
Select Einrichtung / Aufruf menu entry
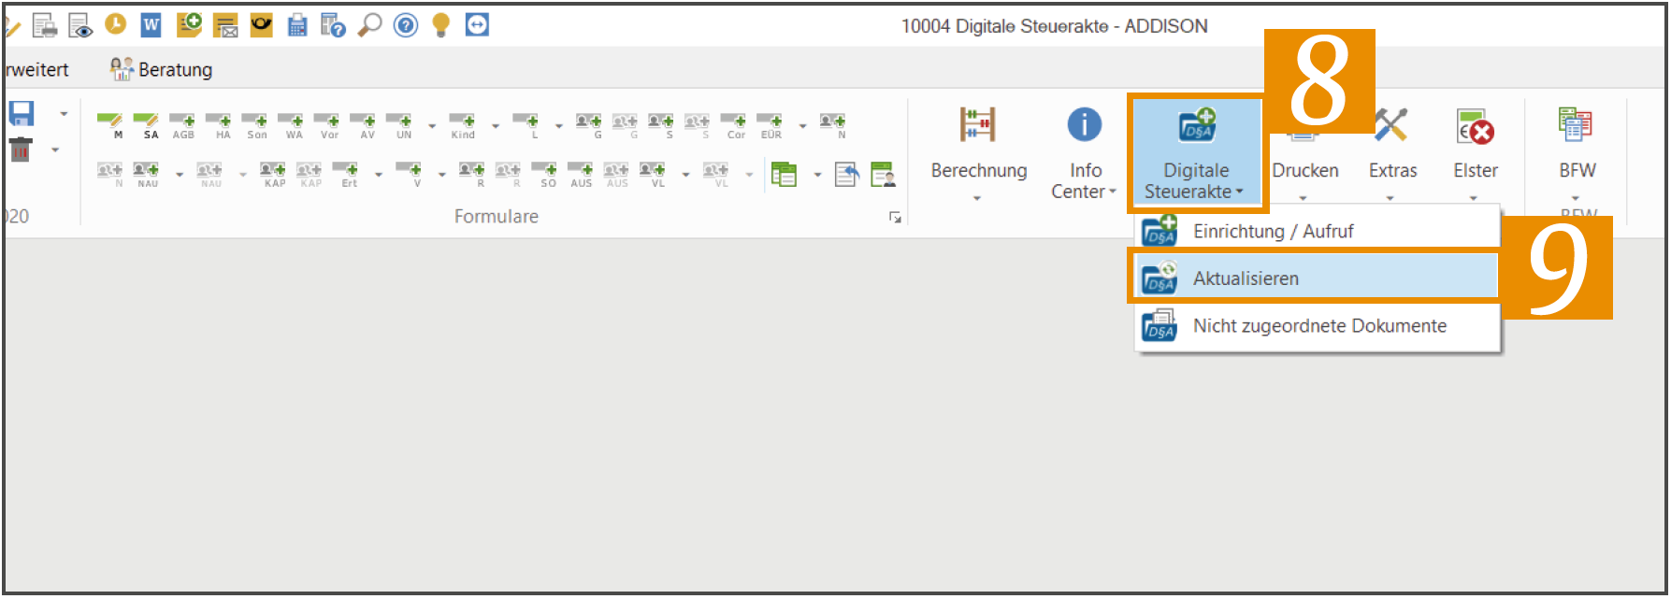pos(1317,231)
